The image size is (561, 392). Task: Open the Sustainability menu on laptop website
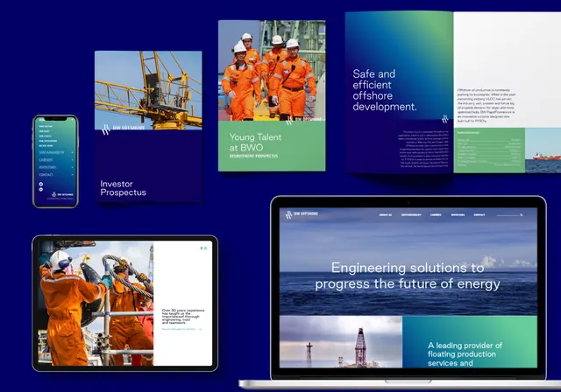411,215
